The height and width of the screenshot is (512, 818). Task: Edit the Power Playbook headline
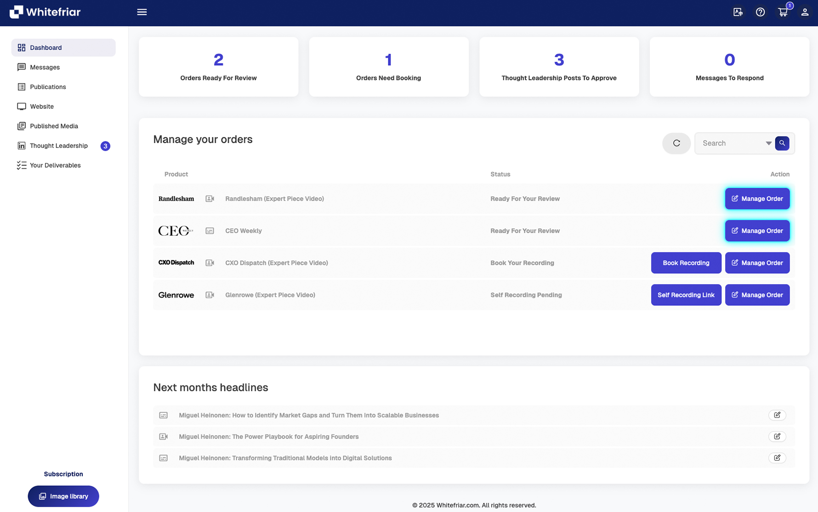(777, 436)
